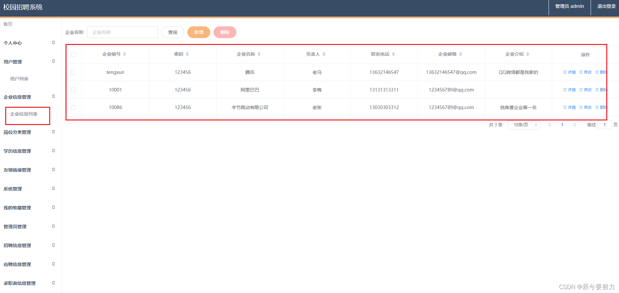
Task: Click 修改 for 字节跳动有限公司 row
Action: click(586, 107)
